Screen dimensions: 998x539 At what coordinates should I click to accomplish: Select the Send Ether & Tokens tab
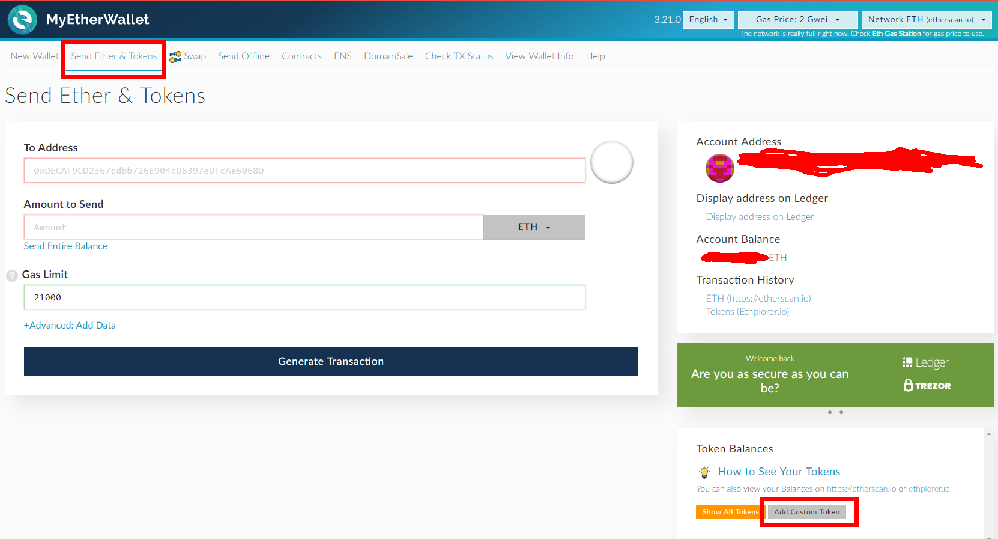coord(114,56)
